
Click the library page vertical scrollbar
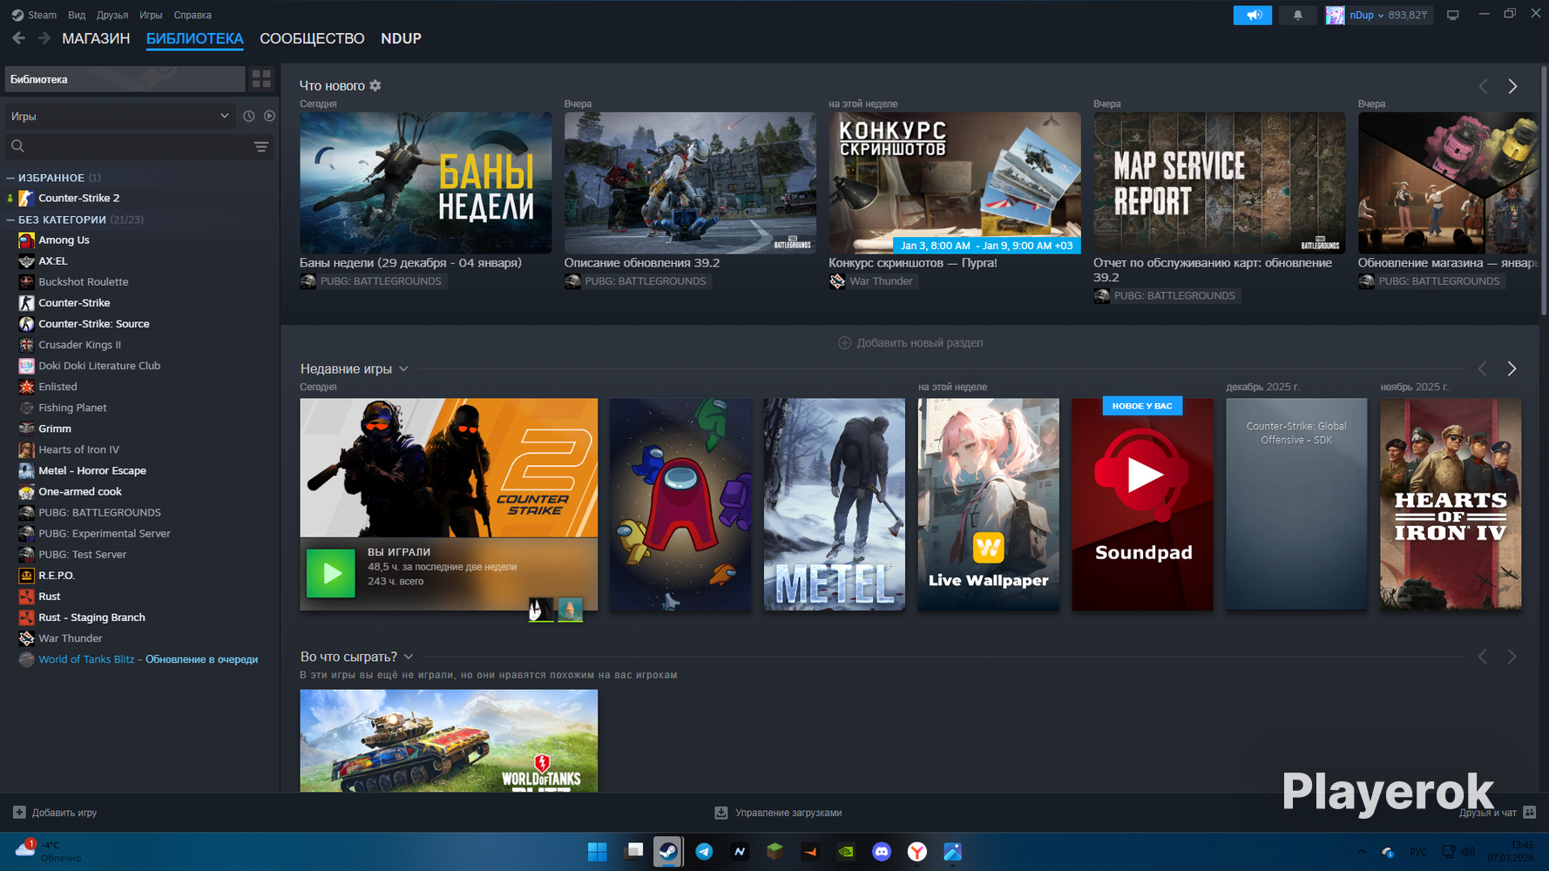pyautogui.click(x=1544, y=192)
